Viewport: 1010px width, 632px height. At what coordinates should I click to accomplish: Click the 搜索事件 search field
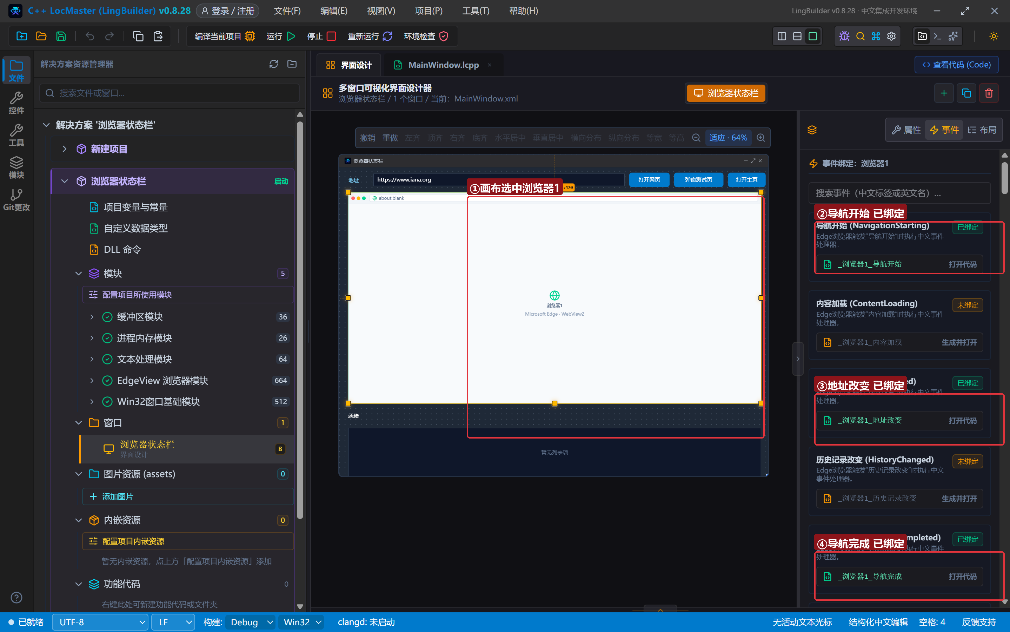pyautogui.click(x=899, y=193)
